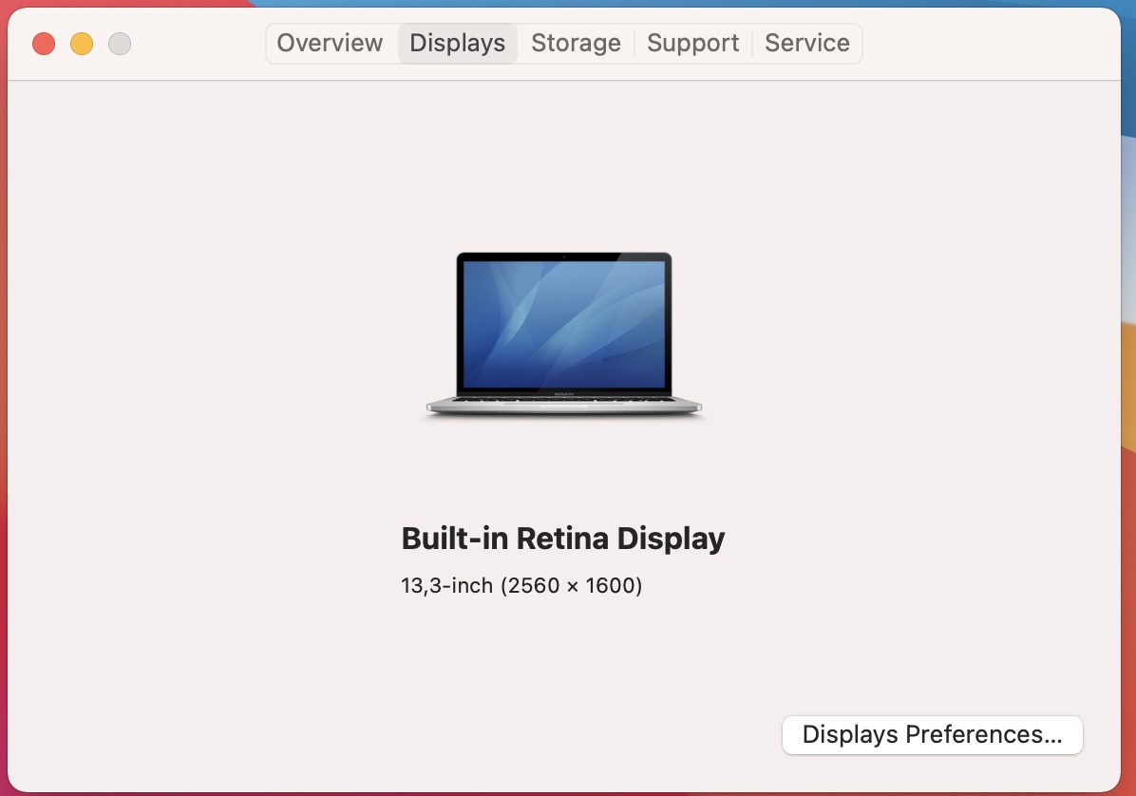Select the Built-in Retina Display heading
The width and height of the screenshot is (1136, 796).
pos(564,538)
